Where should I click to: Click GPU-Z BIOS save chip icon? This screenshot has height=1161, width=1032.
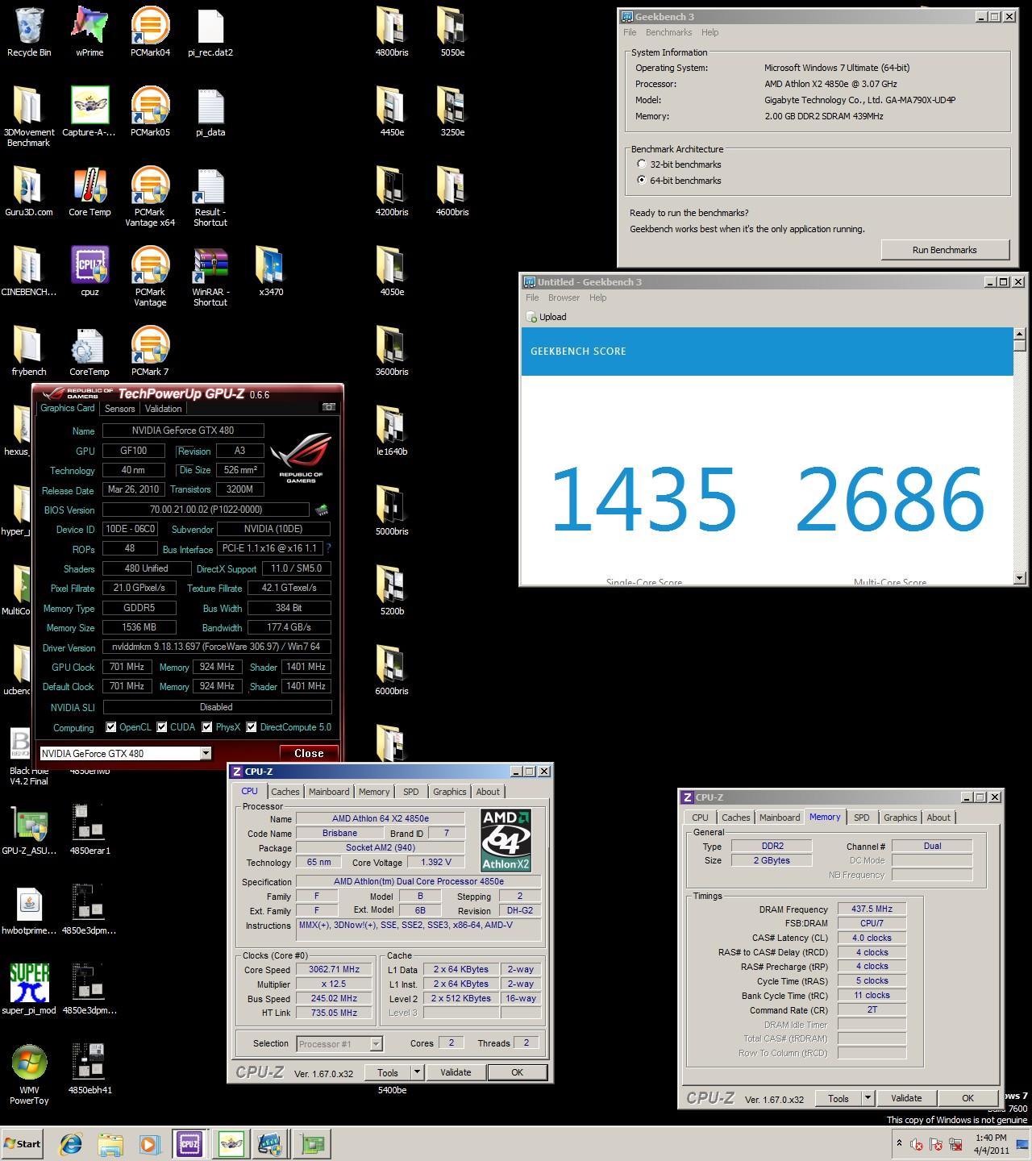[x=322, y=510]
